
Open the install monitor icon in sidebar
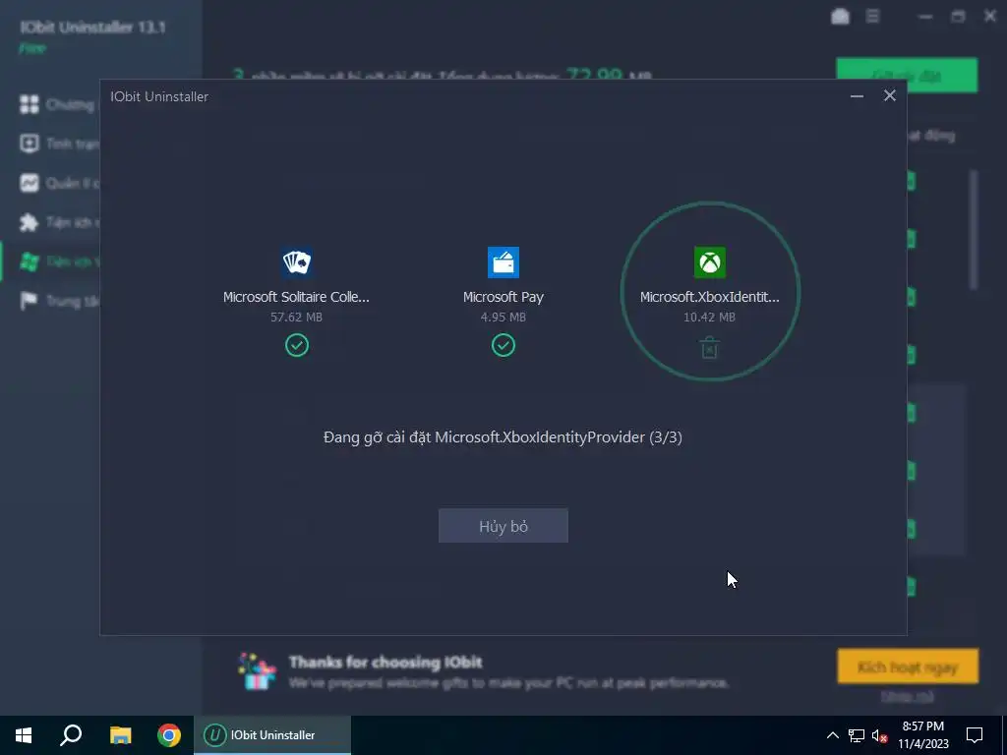(x=29, y=144)
